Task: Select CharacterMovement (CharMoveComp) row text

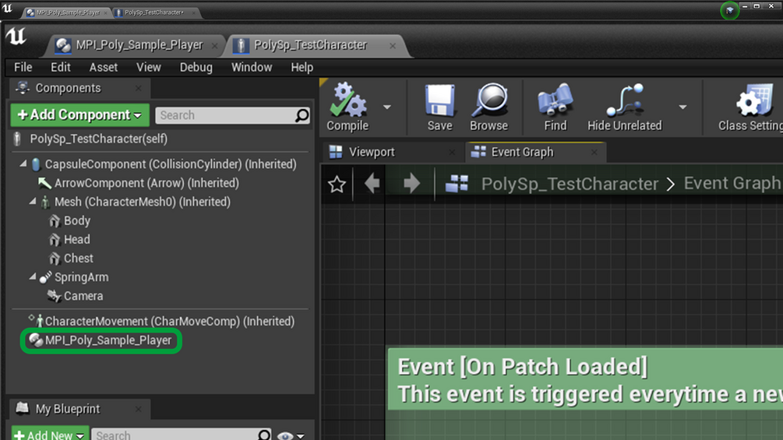Action: (170, 322)
